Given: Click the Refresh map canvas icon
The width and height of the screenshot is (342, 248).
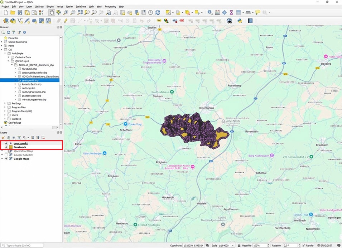Looking at the screenshot, I should [x=158, y=13].
